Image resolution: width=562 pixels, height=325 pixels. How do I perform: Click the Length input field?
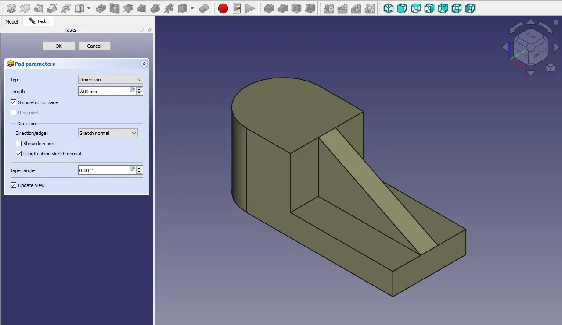(104, 92)
